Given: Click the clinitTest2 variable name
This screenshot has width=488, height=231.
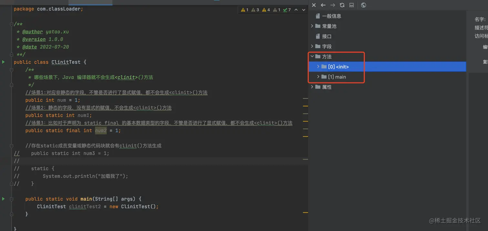Looking at the screenshot, I should [x=85, y=207].
